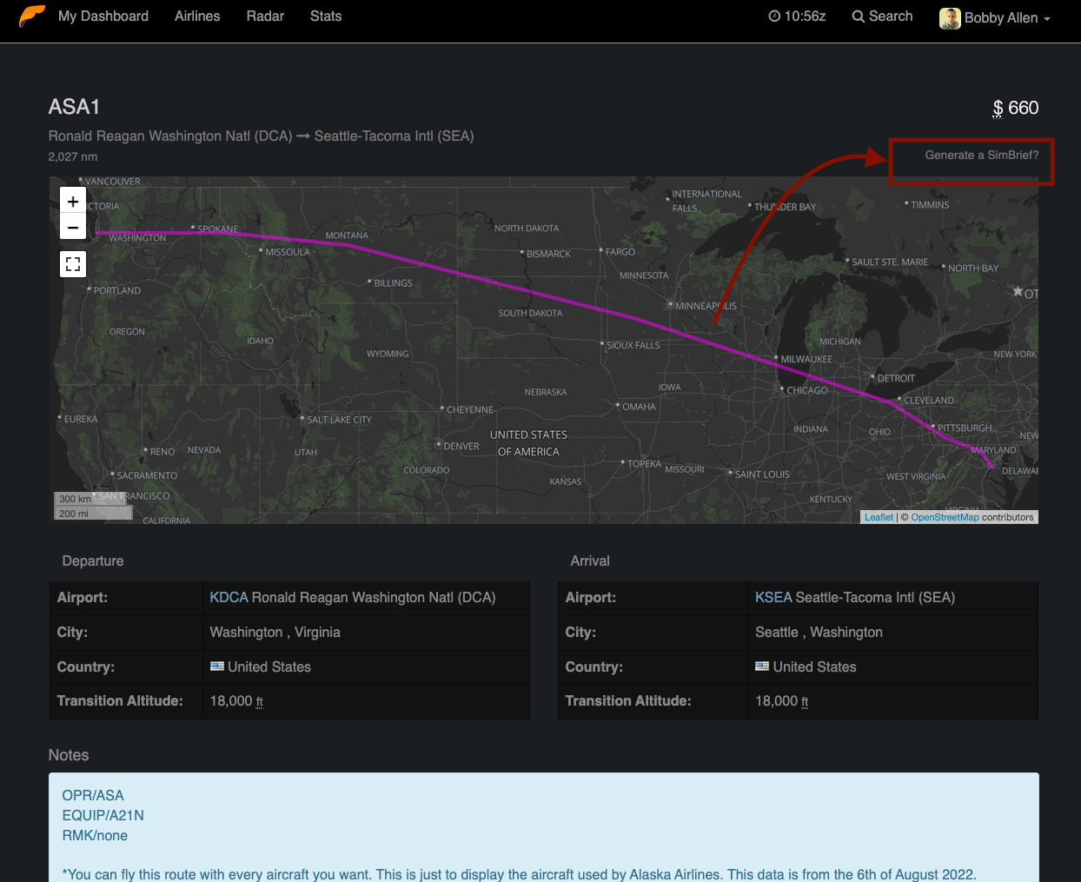Click the dollar sign price symbol
Image resolution: width=1081 pixels, height=882 pixels.
998,109
